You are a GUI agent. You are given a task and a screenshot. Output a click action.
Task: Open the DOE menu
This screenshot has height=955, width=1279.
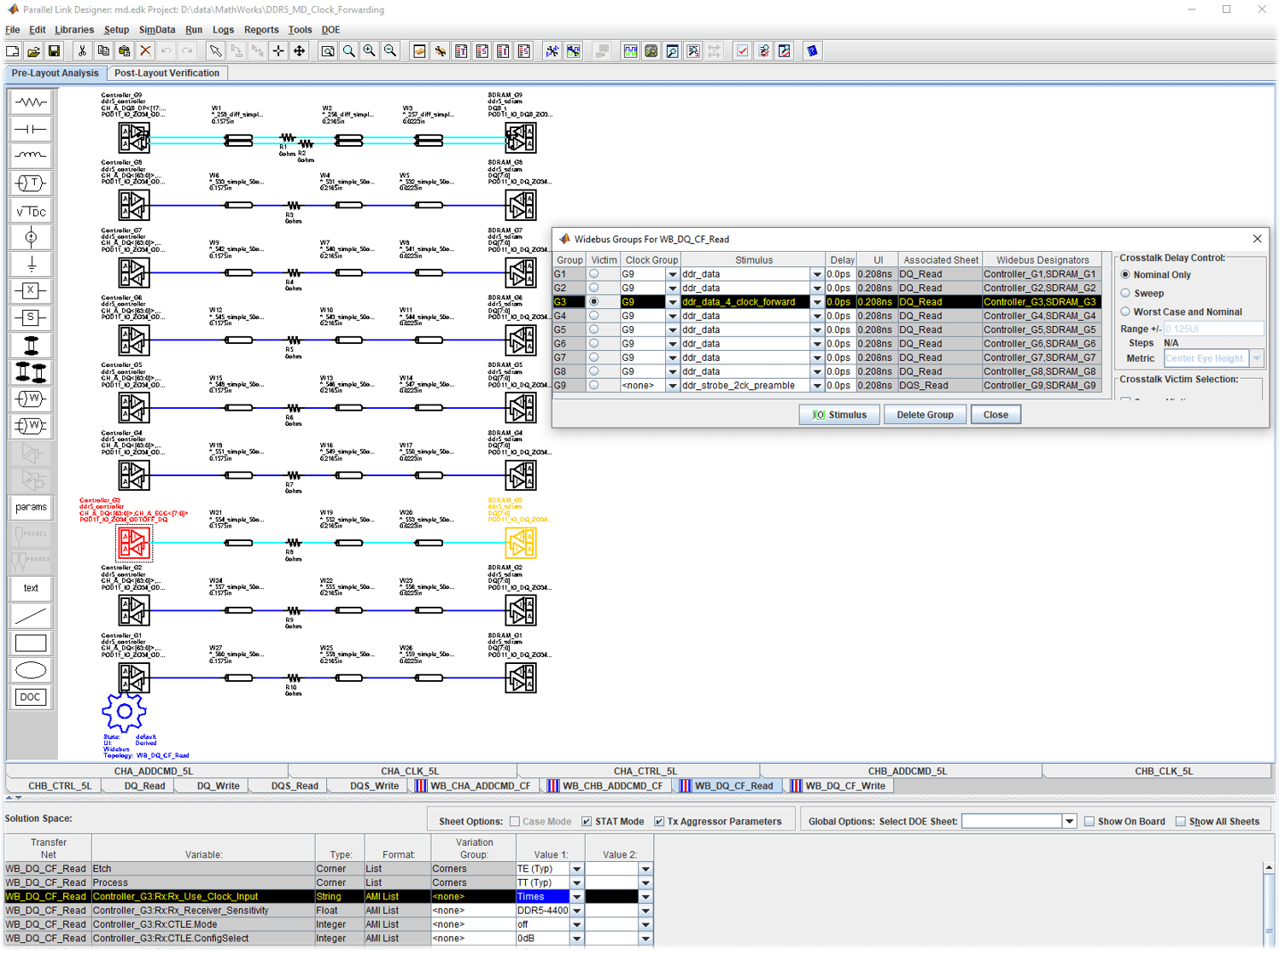click(x=331, y=30)
